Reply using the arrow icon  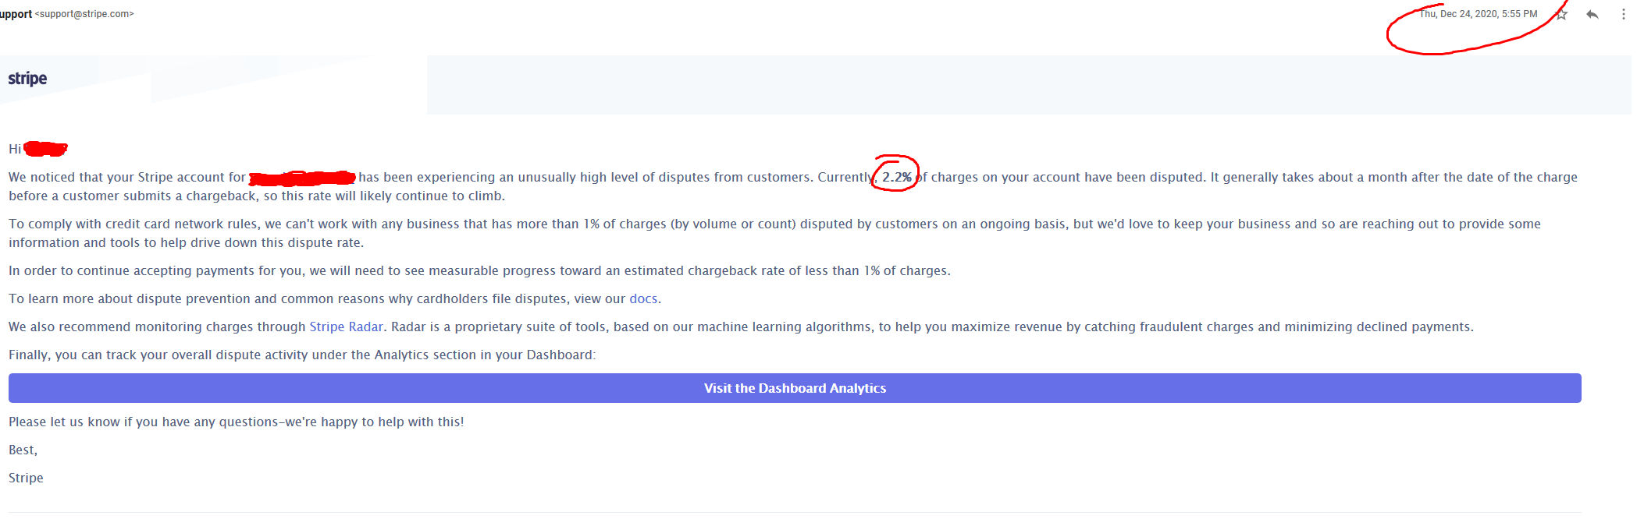[x=1593, y=14]
